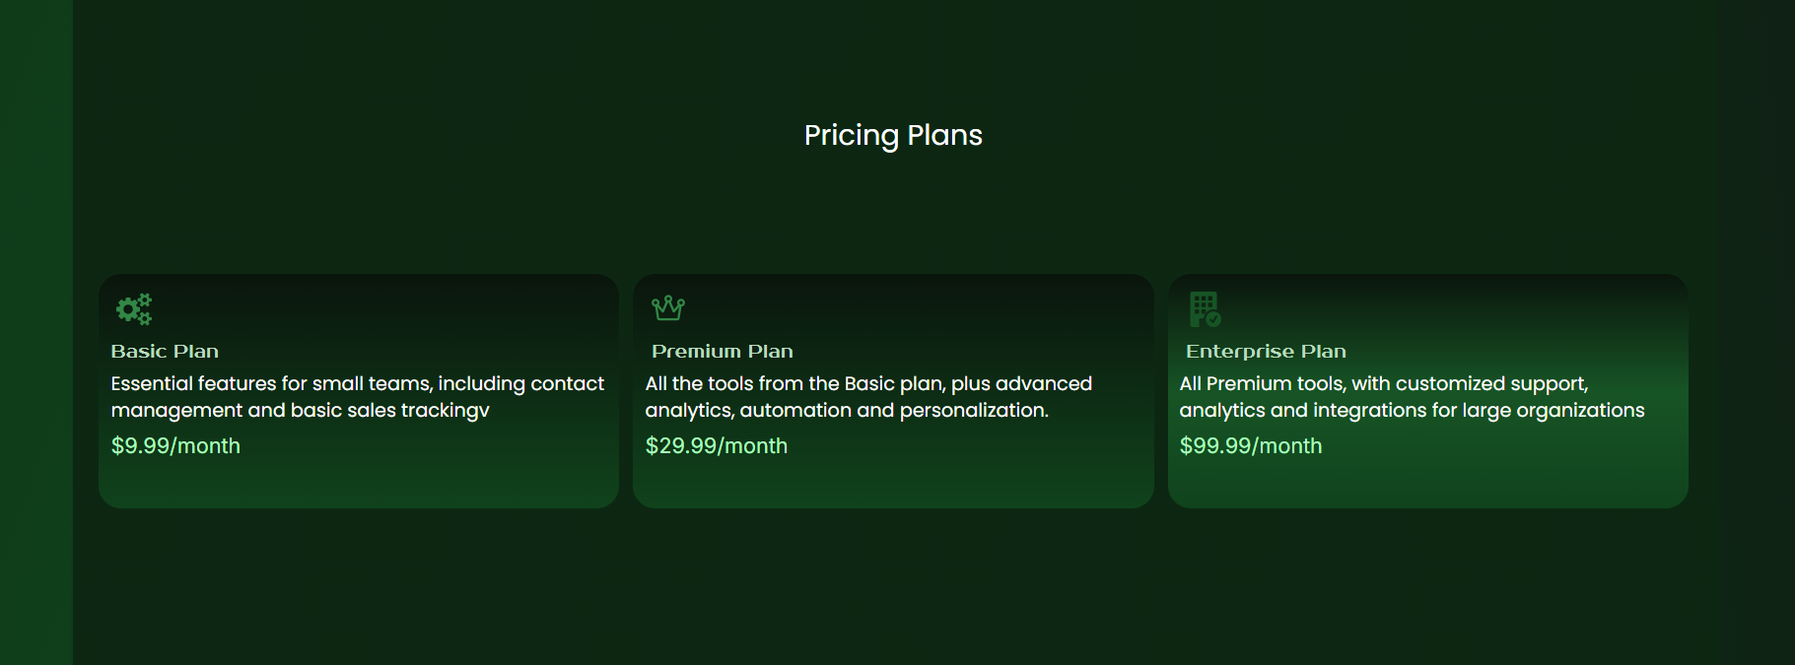Viewport: 1795px width, 665px height.
Task: Click the Premium Plan description about advanced analytics
Action: [868, 397]
